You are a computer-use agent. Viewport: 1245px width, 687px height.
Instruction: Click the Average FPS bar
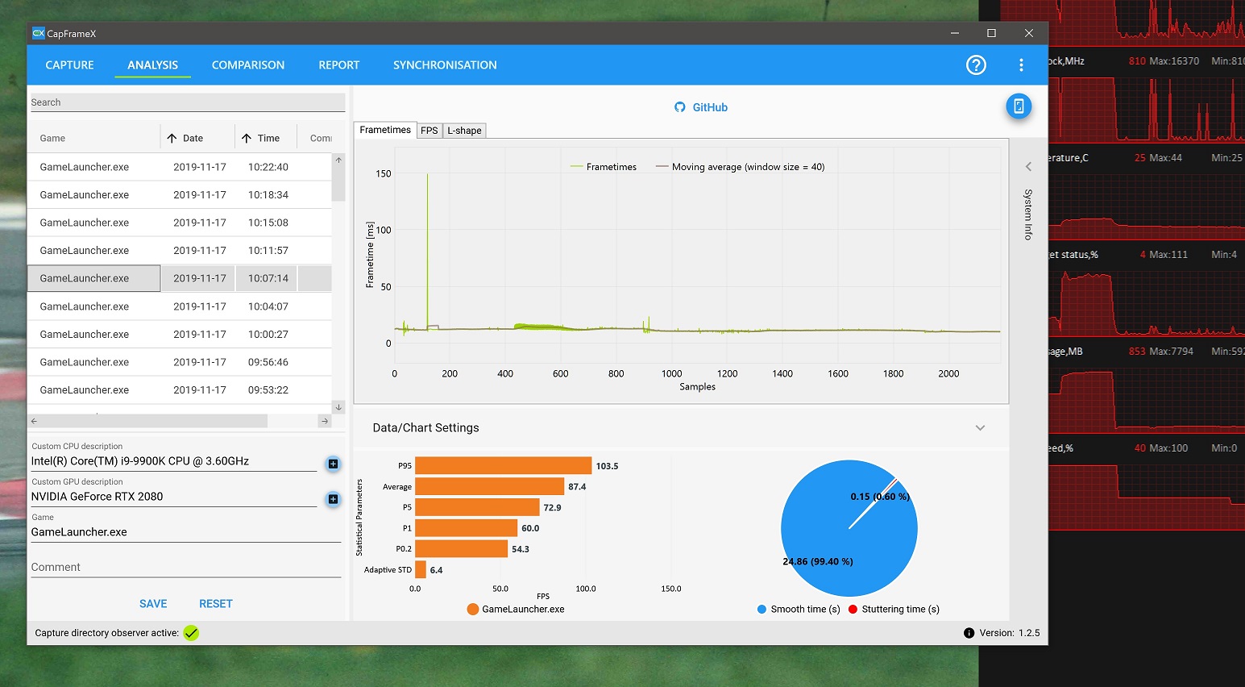coord(489,486)
